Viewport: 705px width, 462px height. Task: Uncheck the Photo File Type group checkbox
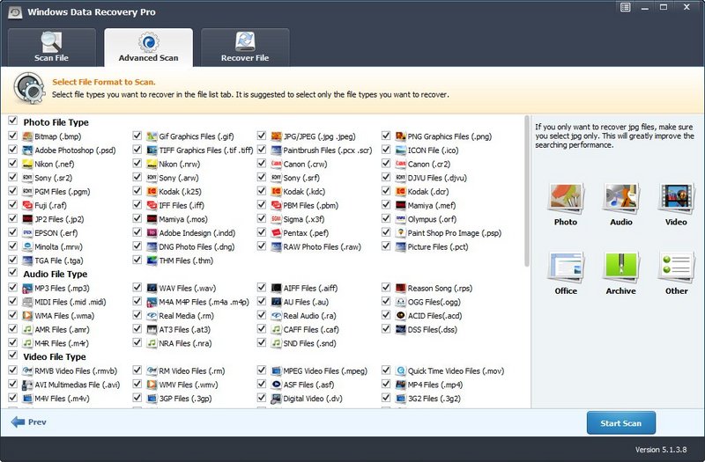click(x=12, y=121)
